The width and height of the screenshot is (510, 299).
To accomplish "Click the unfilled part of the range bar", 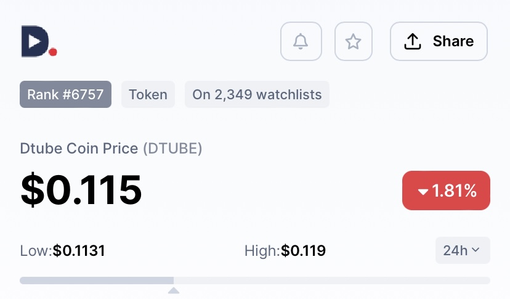I will pyautogui.click(x=332, y=281).
